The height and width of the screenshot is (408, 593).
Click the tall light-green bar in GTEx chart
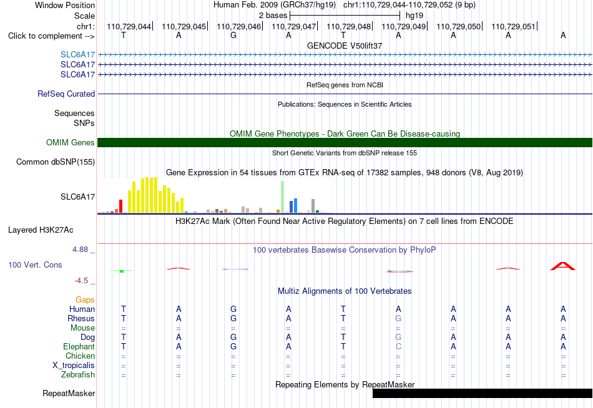283,197
